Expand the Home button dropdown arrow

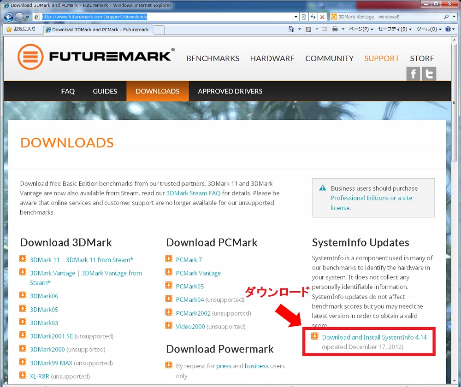pyautogui.click(x=300, y=29)
